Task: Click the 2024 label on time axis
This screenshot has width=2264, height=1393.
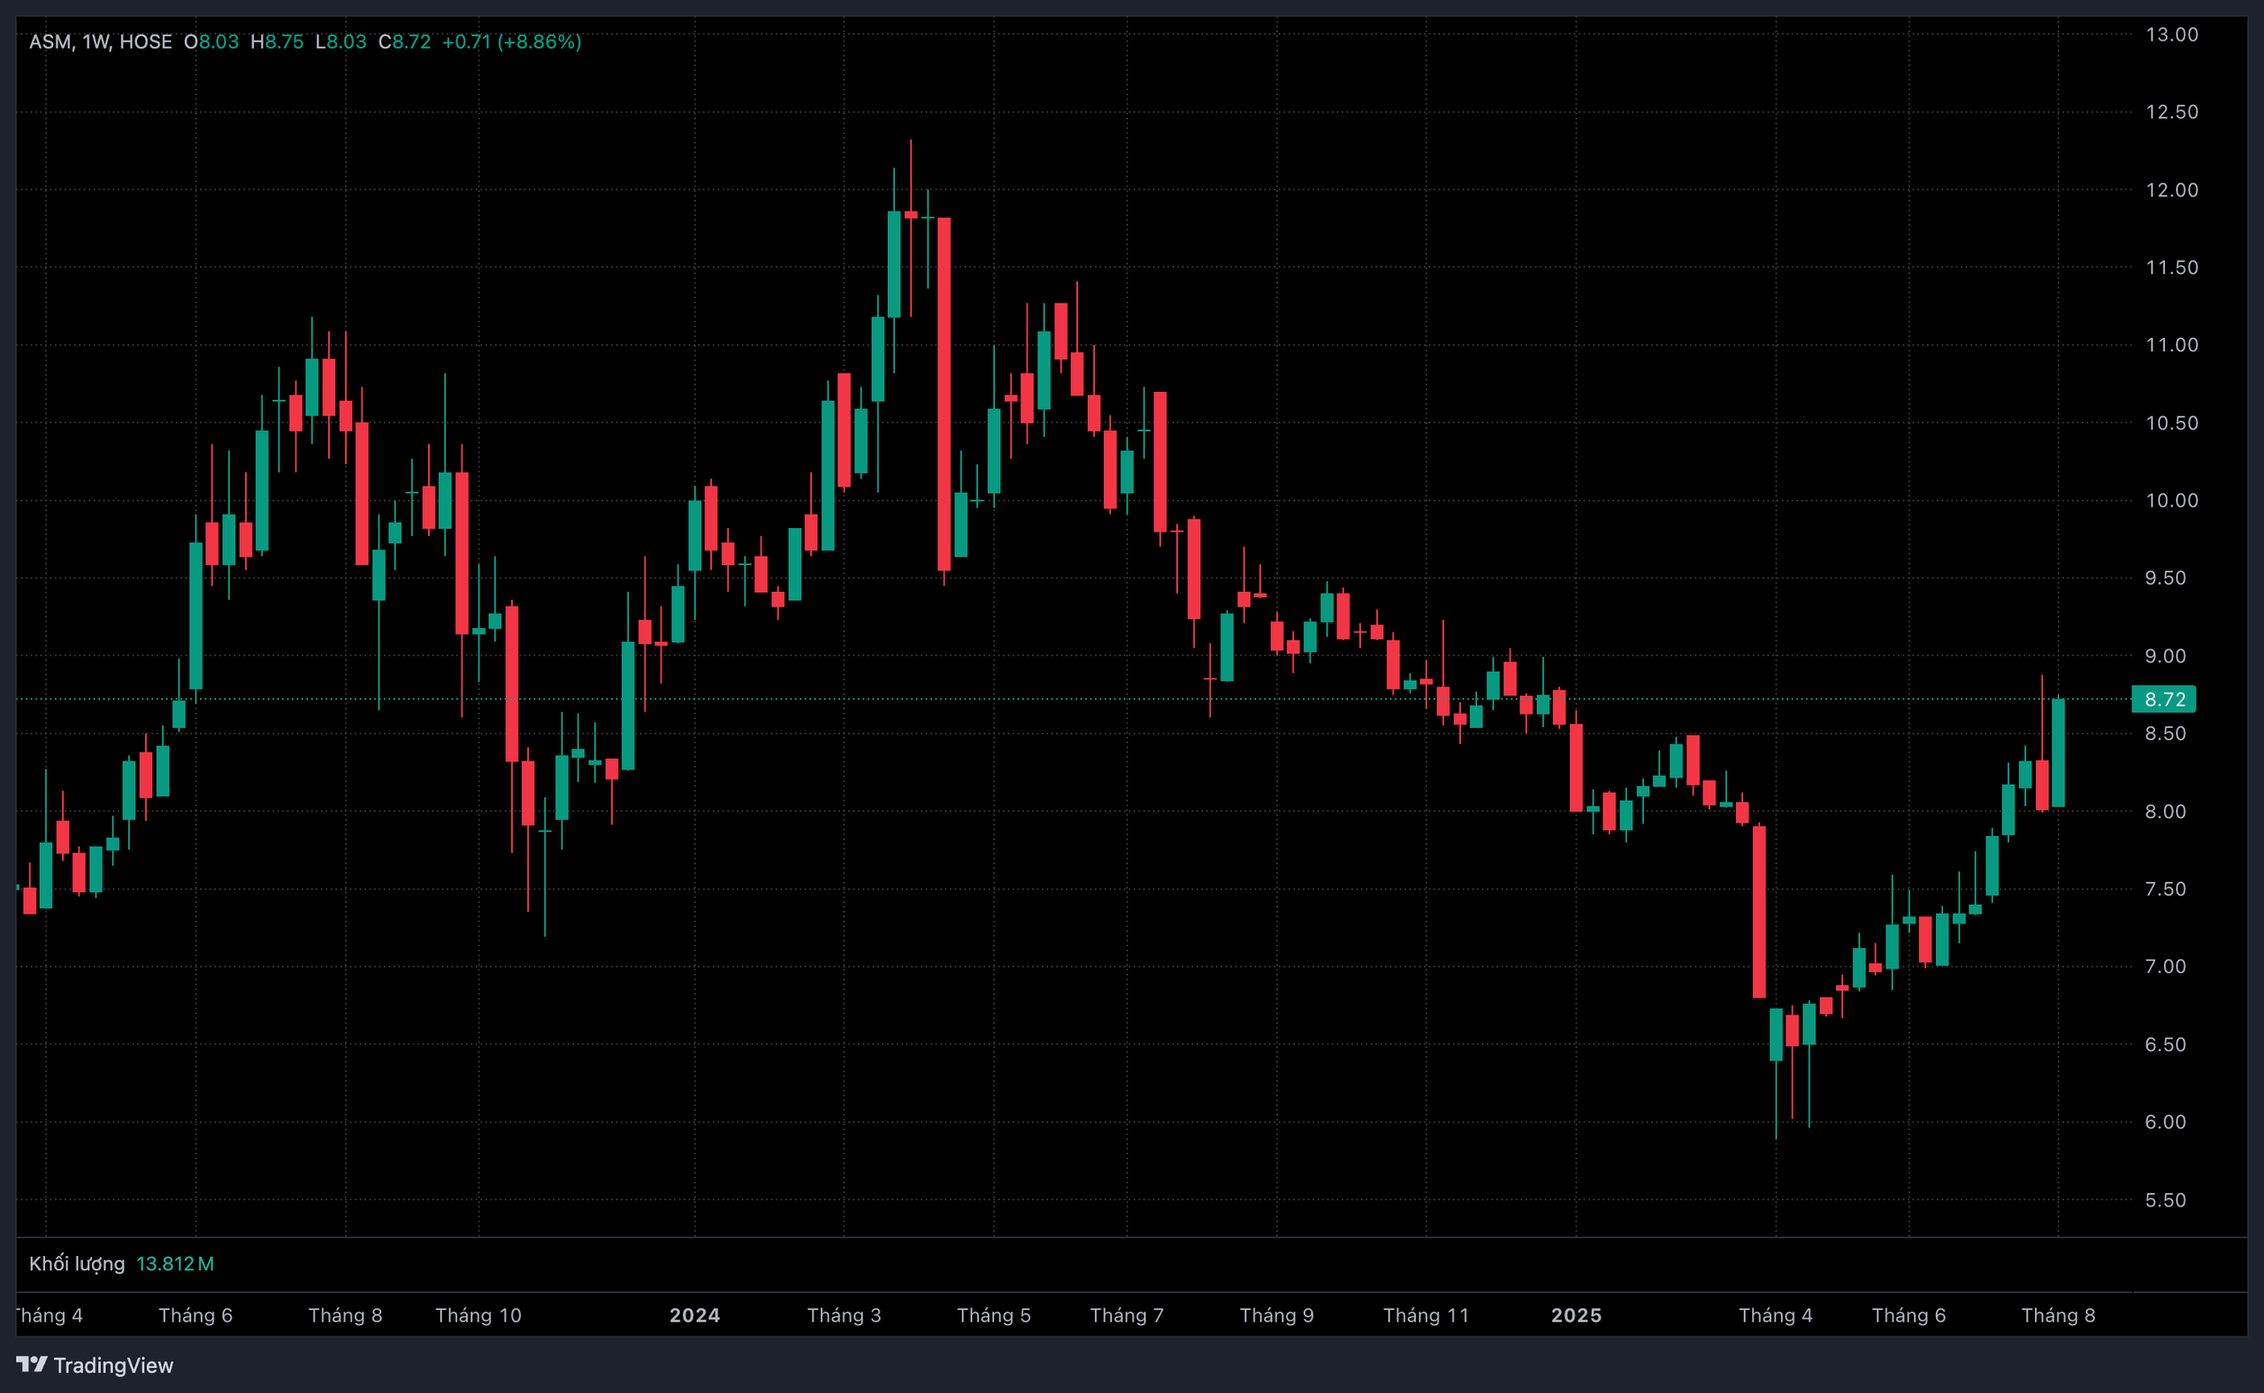Action: (x=694, y=1314)
